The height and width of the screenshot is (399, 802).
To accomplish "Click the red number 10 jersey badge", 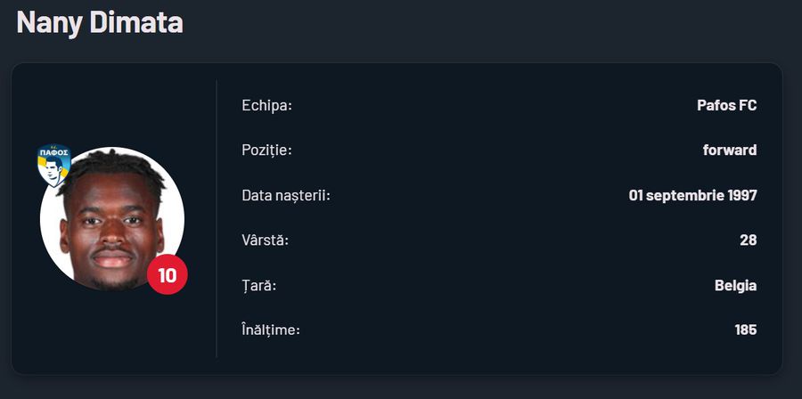I will (x=168, y=275).
